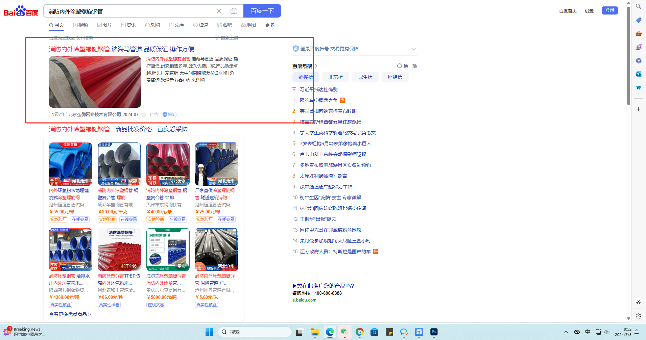Click the volume speaker icon in the tray
This screenshot has width=646, height=340.
click(606, 332)
